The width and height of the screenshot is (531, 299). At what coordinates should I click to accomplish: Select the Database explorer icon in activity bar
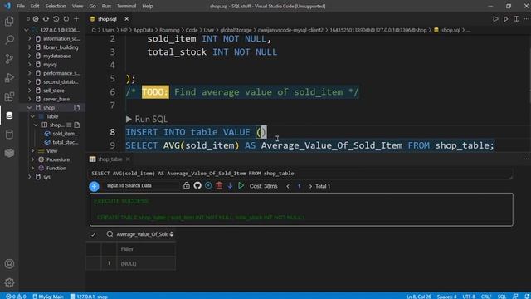9,115
